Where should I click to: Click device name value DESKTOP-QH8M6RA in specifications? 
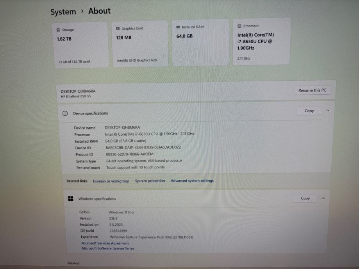pyautogui.click(x=122, y=127)
